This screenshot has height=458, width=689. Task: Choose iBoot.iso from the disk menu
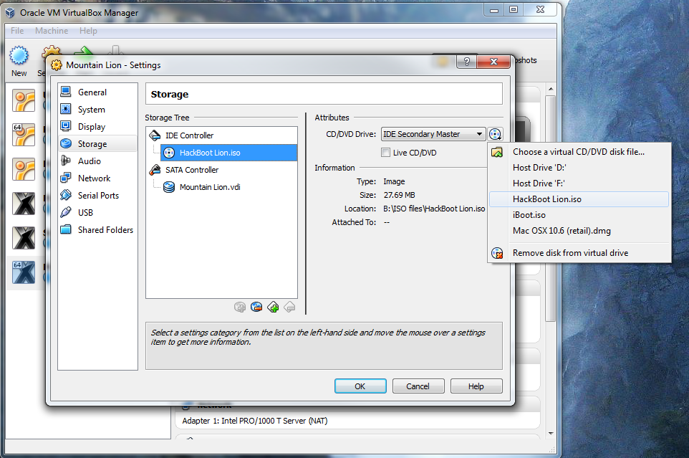(529, 215)
